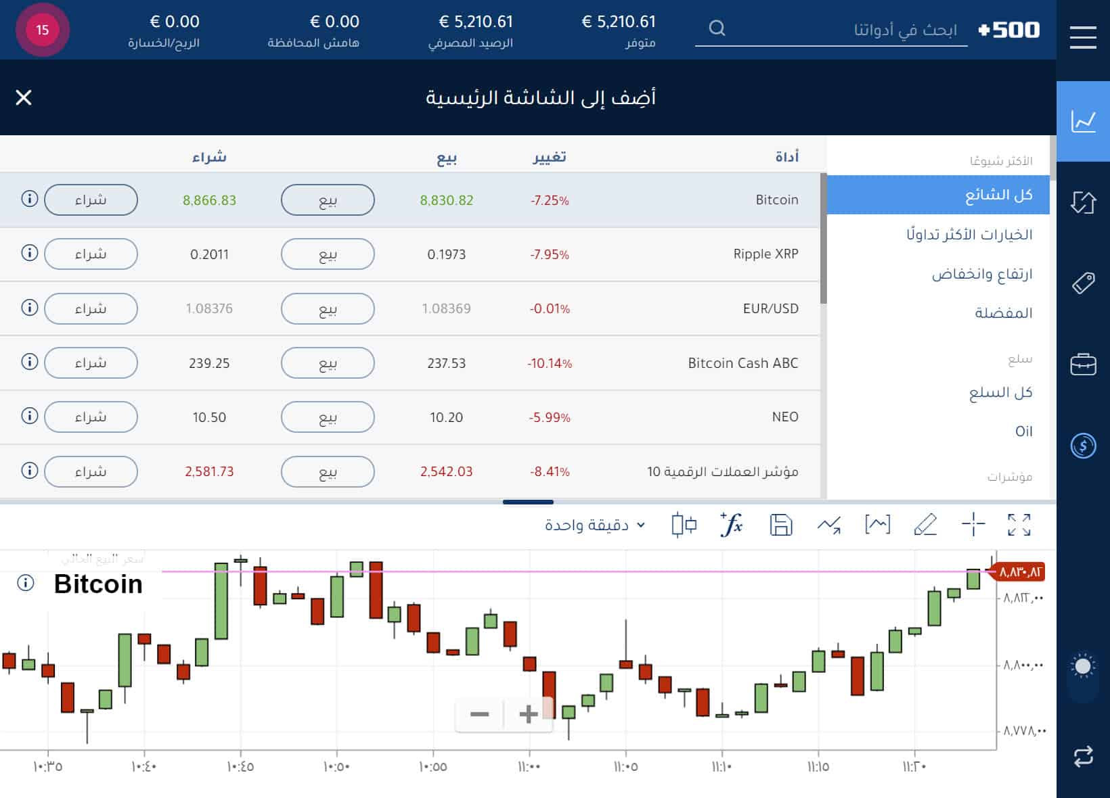The height and width of the screenshot is (798, 1110).
Task: Click the buy button for Bitcoin
Action: (91, 199)
